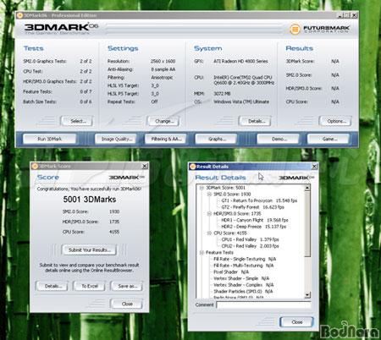
Task: Collapse the SM2.0 Score node
Action: point(209,194)
